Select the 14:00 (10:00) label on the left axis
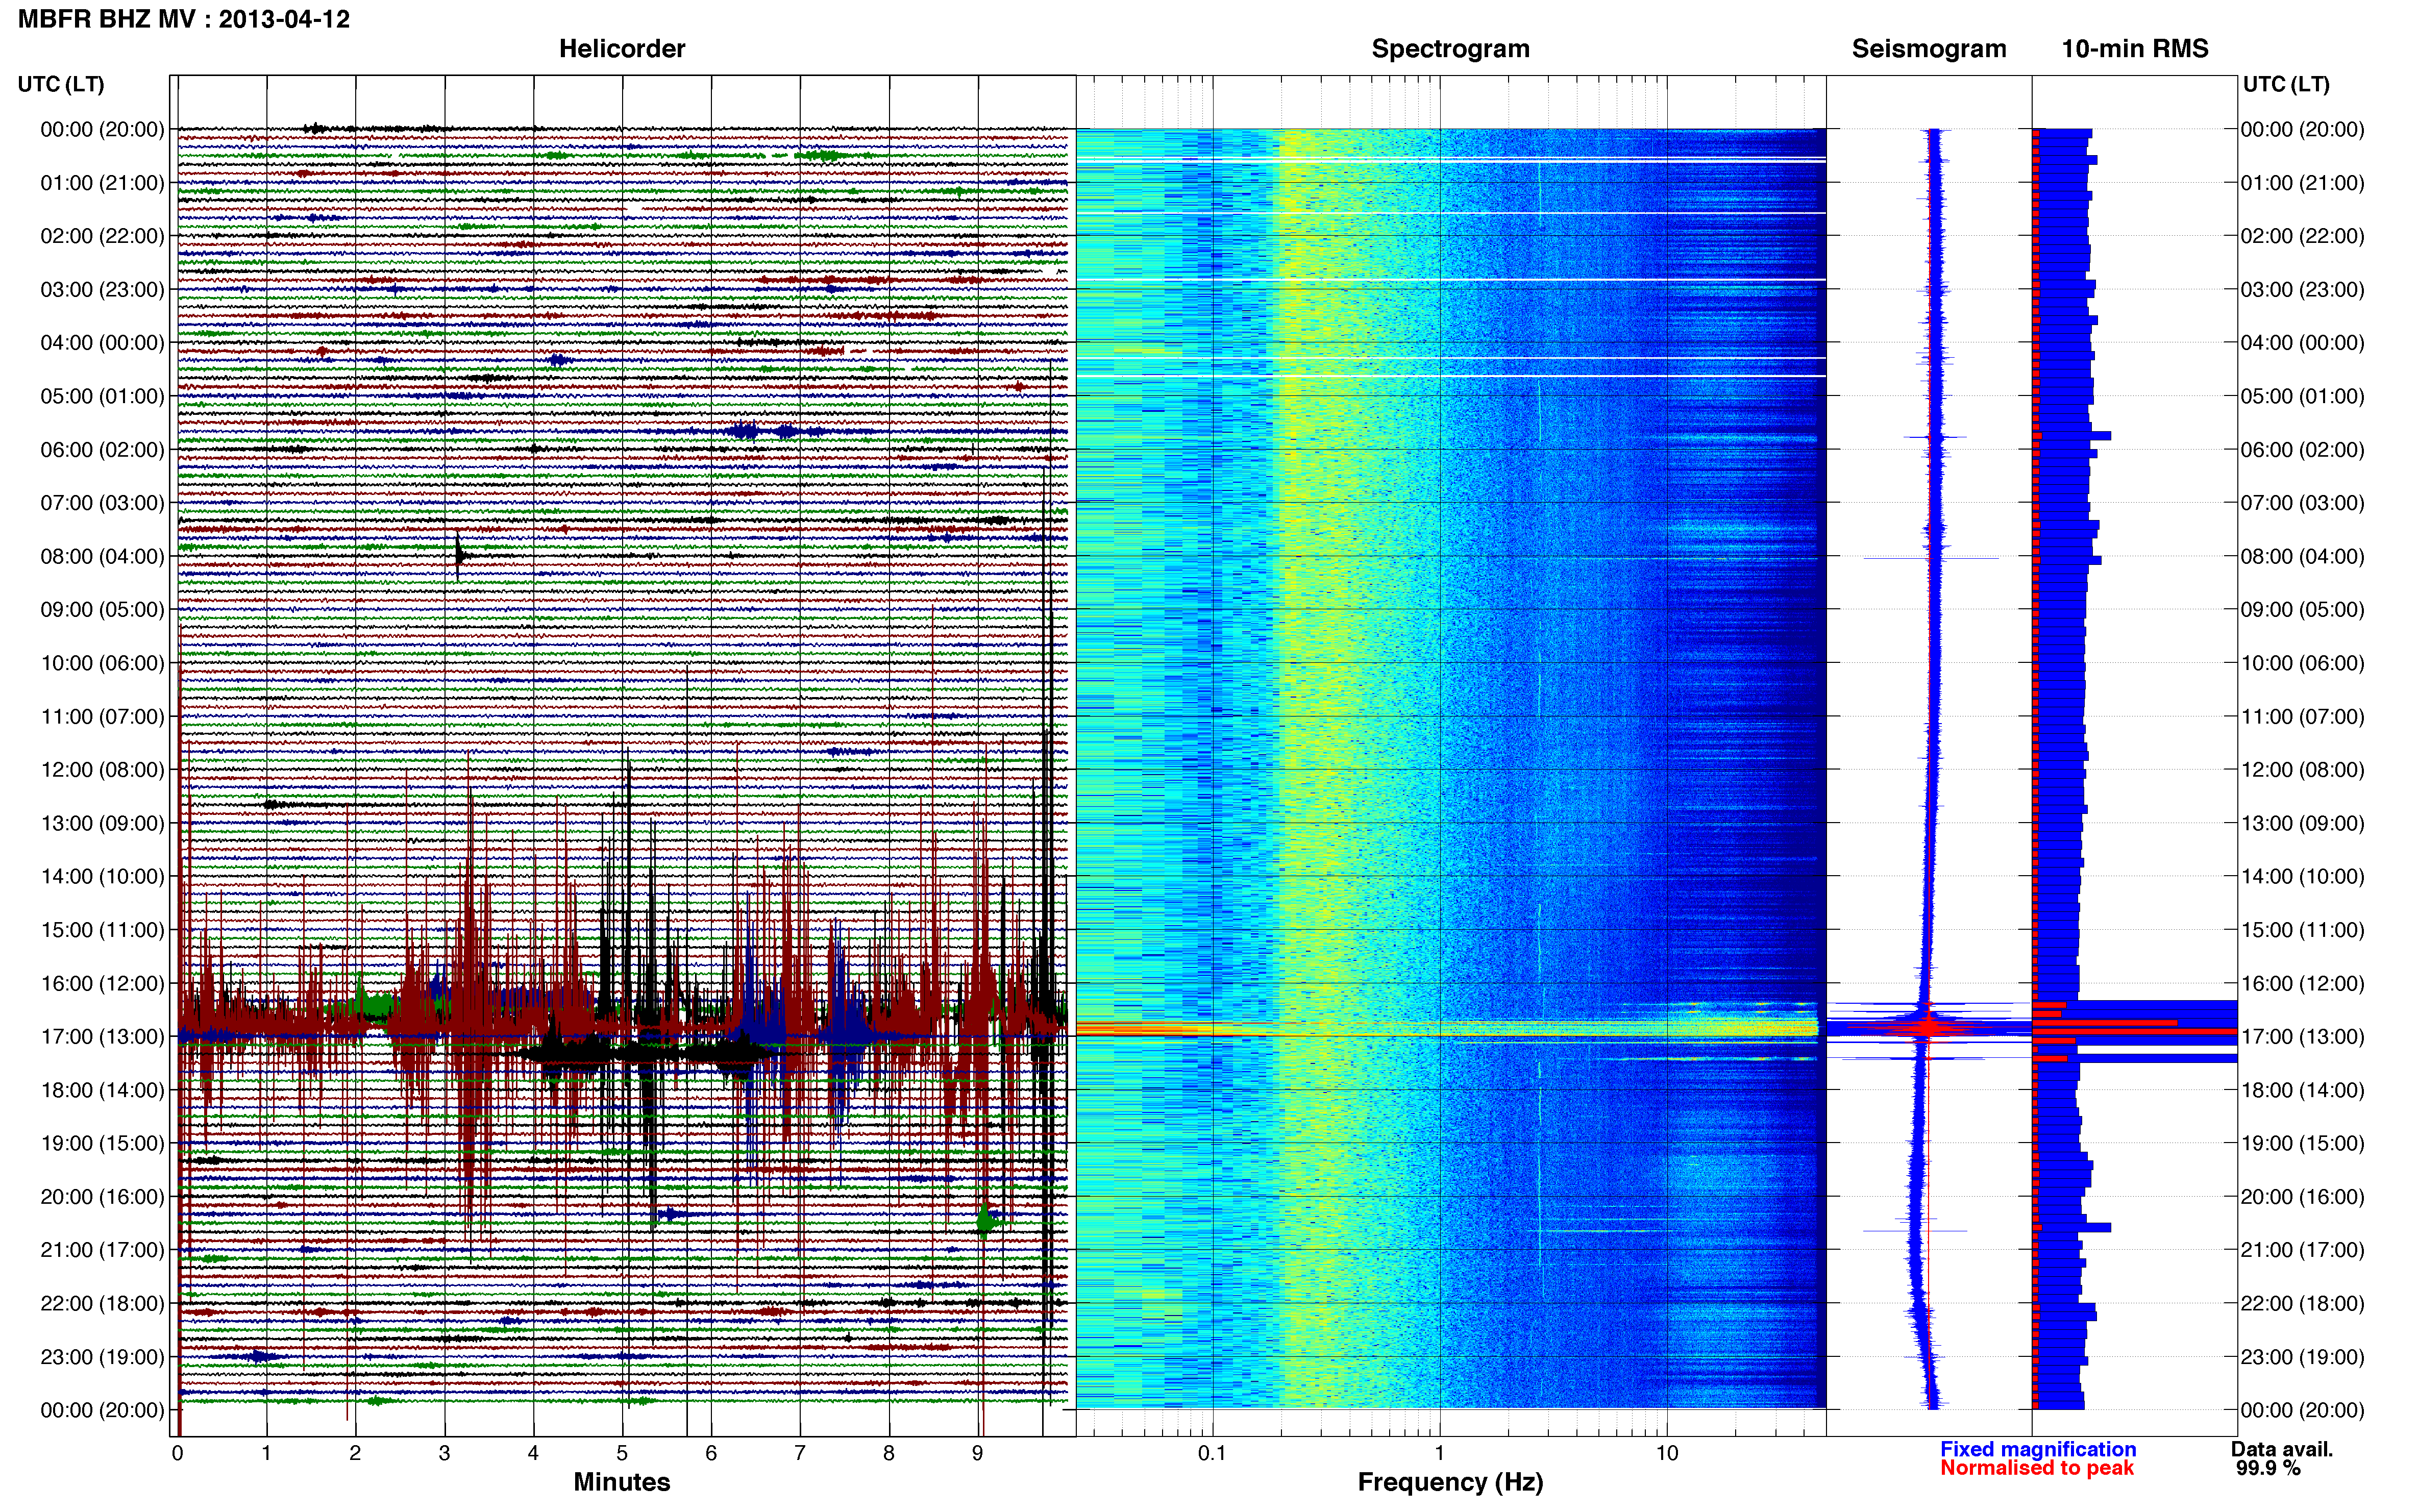The width and height of the screenshot is (2419, 1512). pos(102,877)
